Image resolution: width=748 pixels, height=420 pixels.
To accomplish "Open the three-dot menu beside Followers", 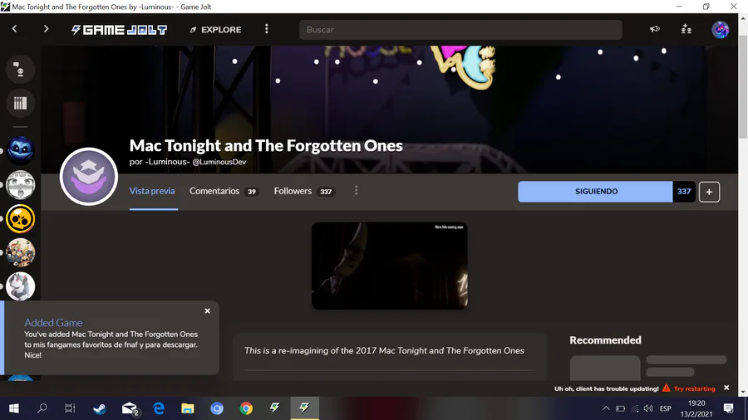I will tap(356, 190).
